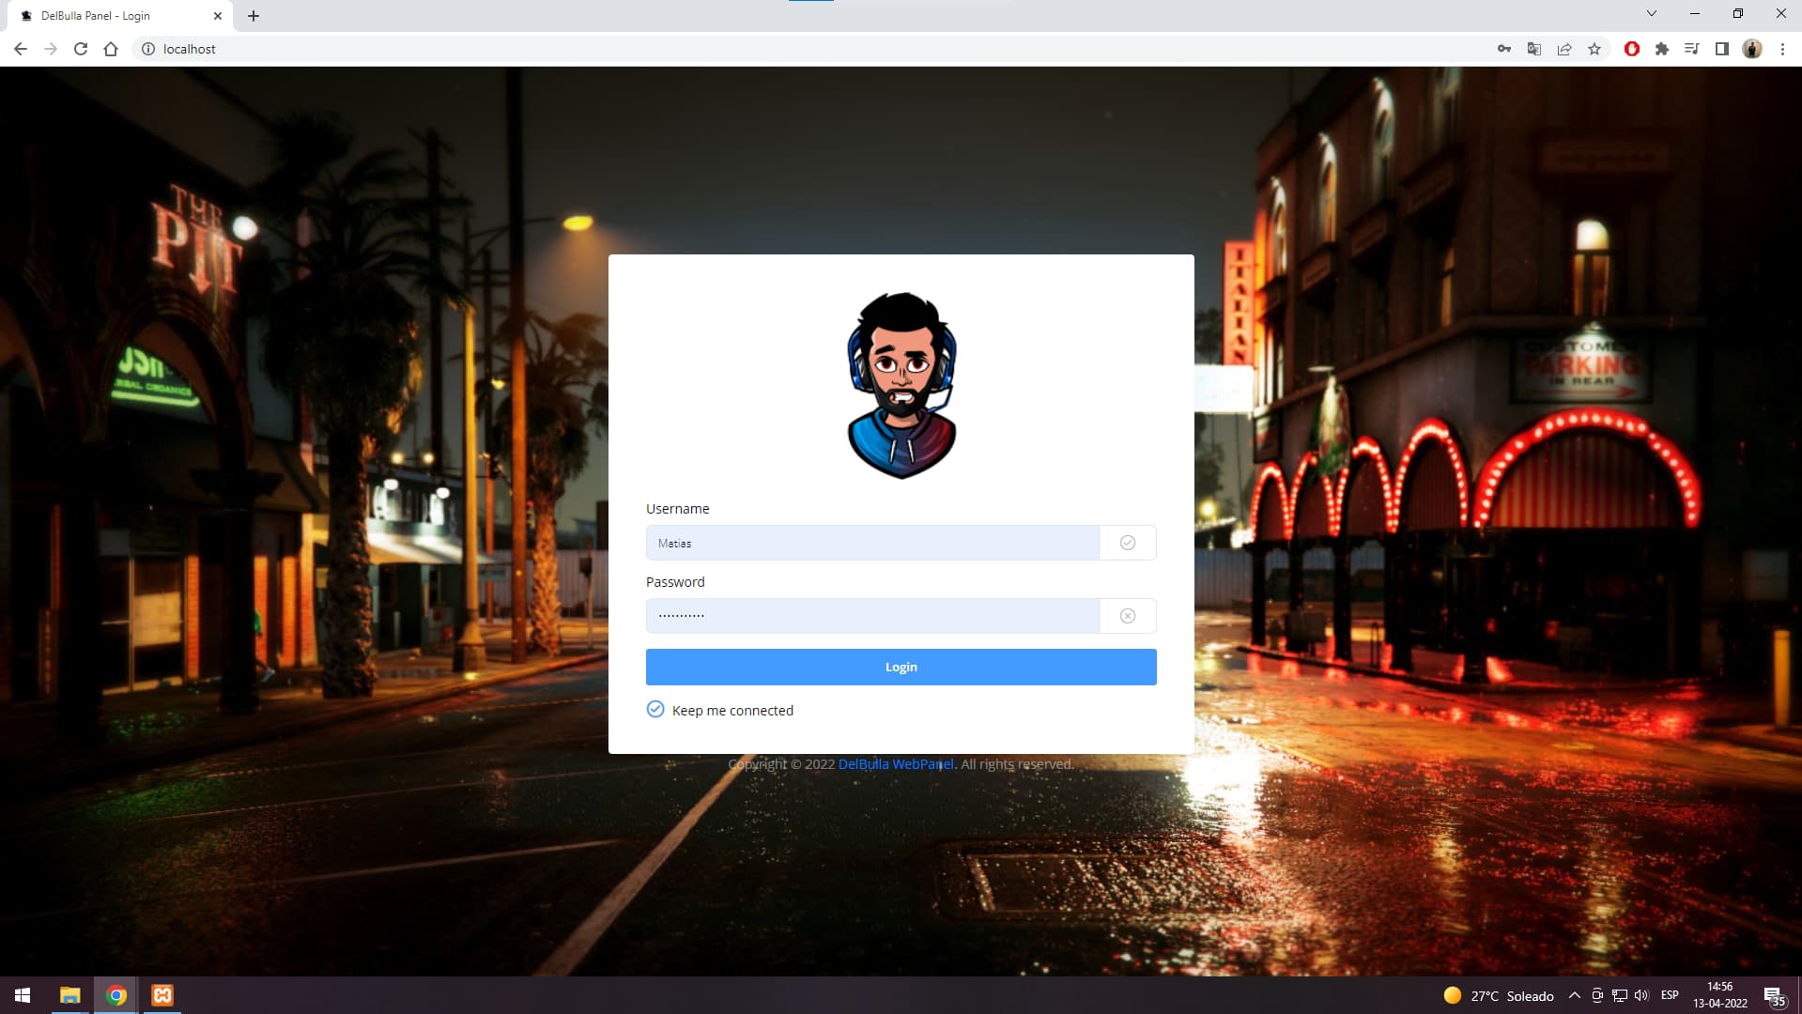Open a new browser tab
The height and width of the screenshot is (1014, 1802).
(254, 16)
